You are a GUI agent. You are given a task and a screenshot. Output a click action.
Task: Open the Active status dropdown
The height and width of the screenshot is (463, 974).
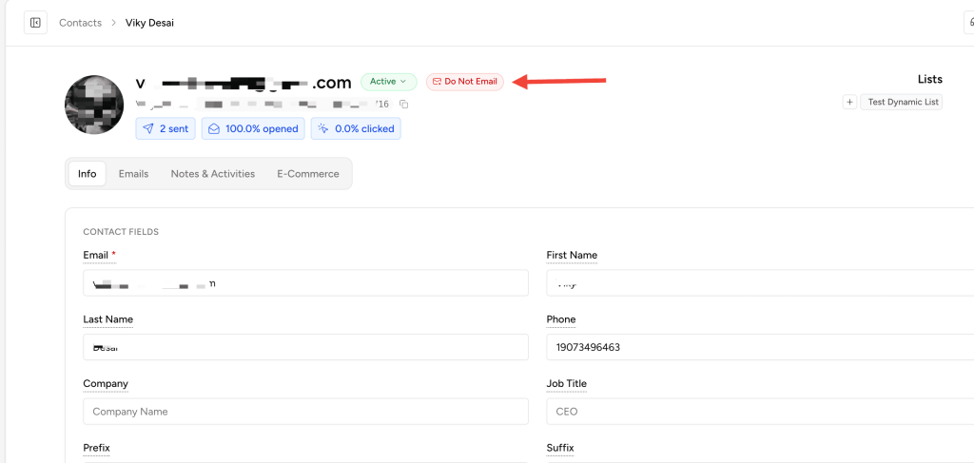[x=388, y=82]
